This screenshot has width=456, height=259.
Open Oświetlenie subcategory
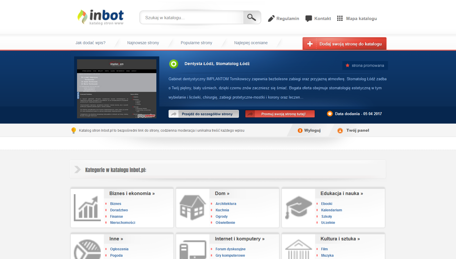[225, 223]
